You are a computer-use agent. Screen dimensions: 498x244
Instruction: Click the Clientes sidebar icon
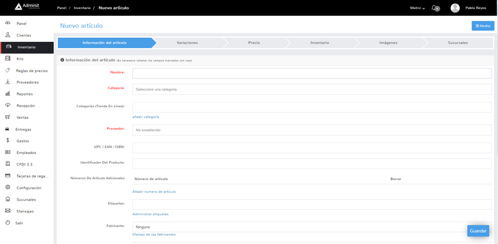[8, 35]
